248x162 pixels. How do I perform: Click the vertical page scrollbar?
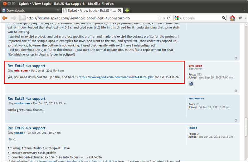tap(246, 94)
